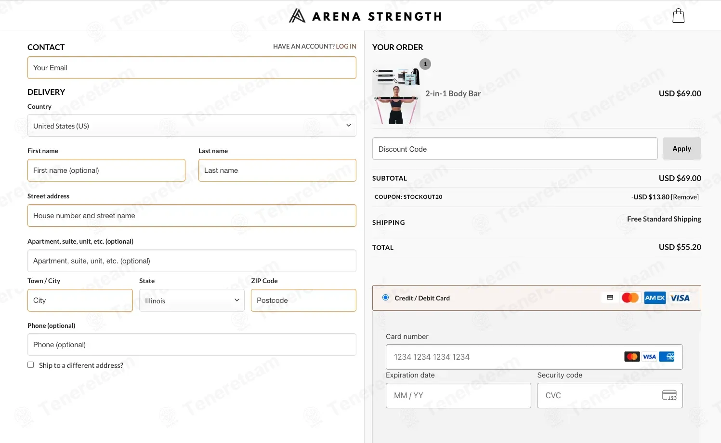Remove the STOCKOUT20 coupon
Image resolution: width=721 pixels, height=443 pixels.
tap(685, 197)
